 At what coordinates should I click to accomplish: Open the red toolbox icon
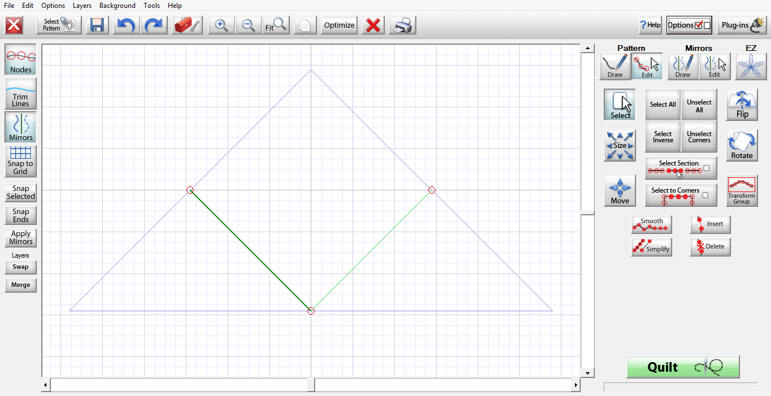click(x=188, y=25)
